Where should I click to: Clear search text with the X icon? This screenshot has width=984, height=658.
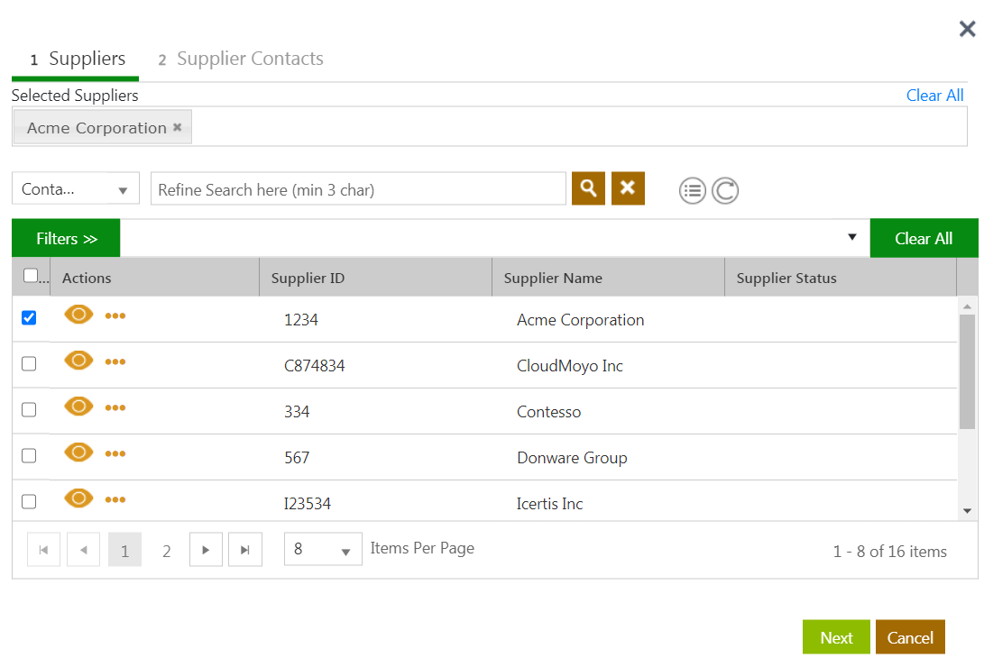[x=628, y=188]
